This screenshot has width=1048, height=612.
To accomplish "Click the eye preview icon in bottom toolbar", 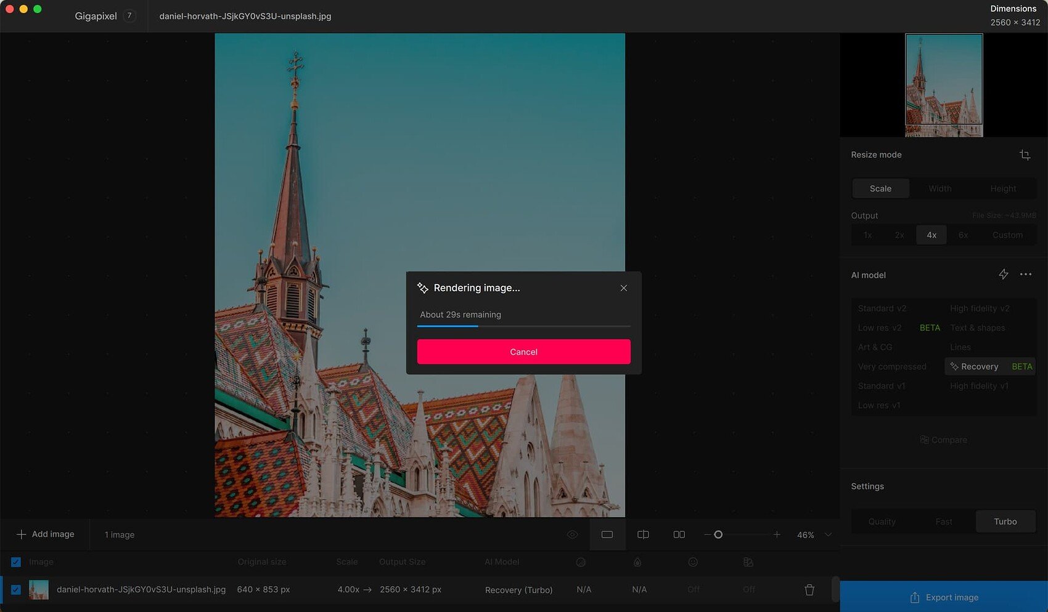I will [572, 534].
